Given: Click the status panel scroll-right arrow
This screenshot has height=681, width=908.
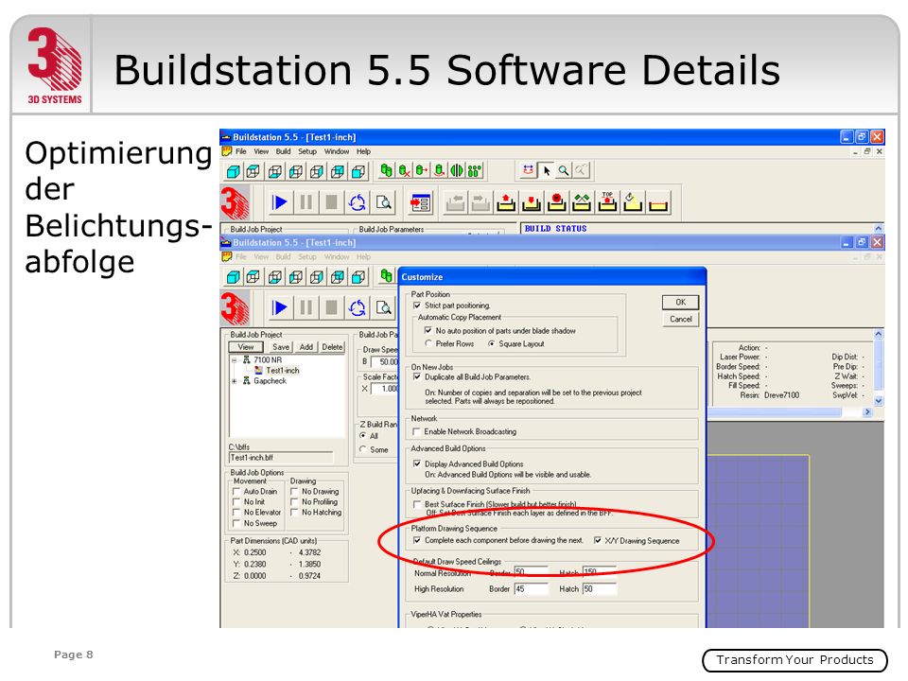Looking at the screenshot, I should pos(867,412).
